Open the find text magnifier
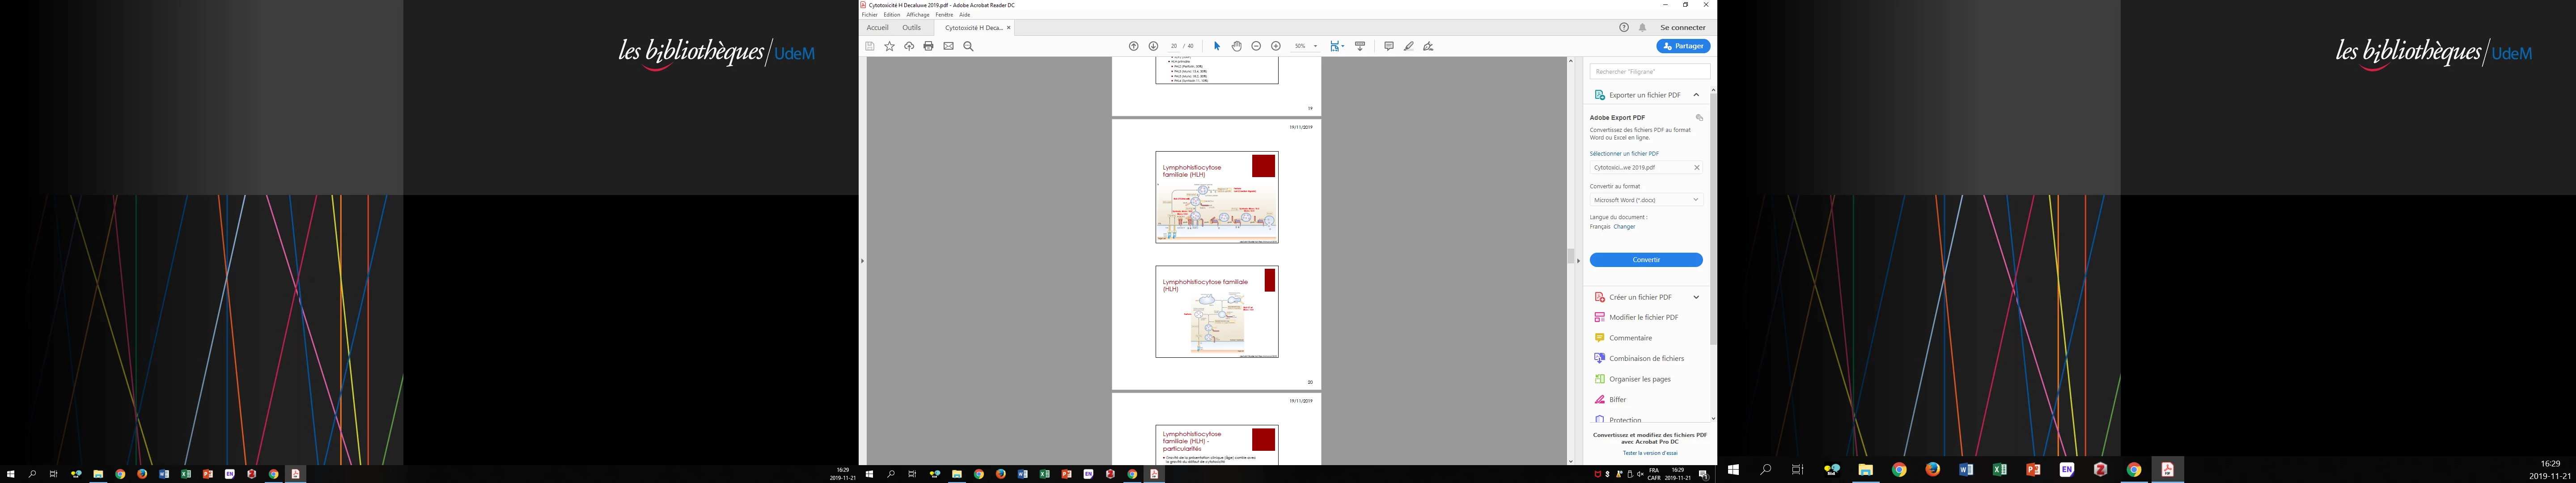2576x483 pixels. coord(968,46)
